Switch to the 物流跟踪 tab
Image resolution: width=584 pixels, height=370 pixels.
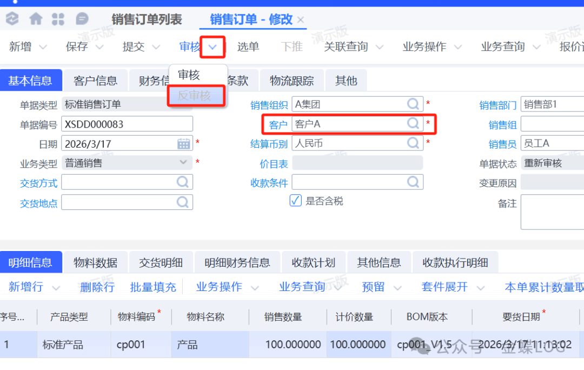(x=291, y=81)
